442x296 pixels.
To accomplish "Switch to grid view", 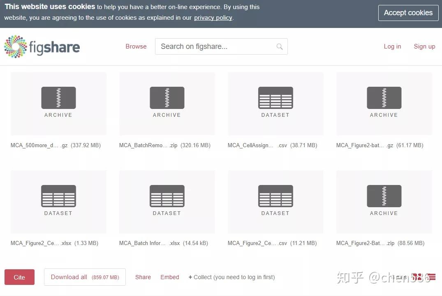I will point(419,276).
